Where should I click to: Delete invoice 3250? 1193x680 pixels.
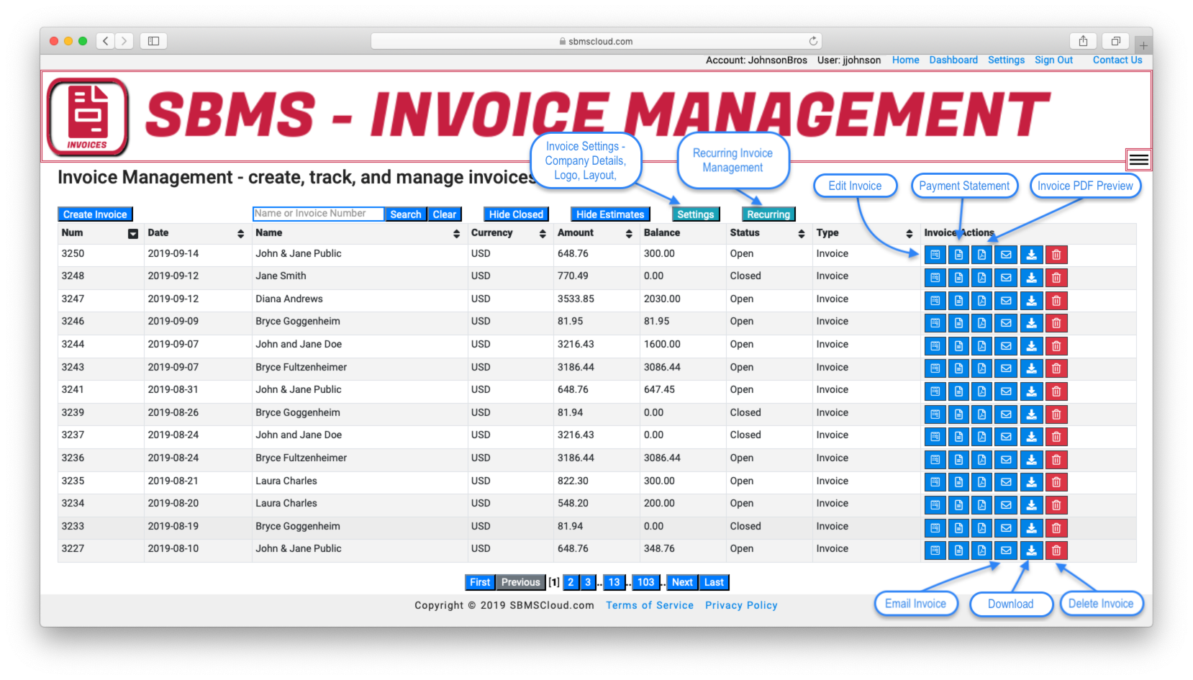(1056, 255)
